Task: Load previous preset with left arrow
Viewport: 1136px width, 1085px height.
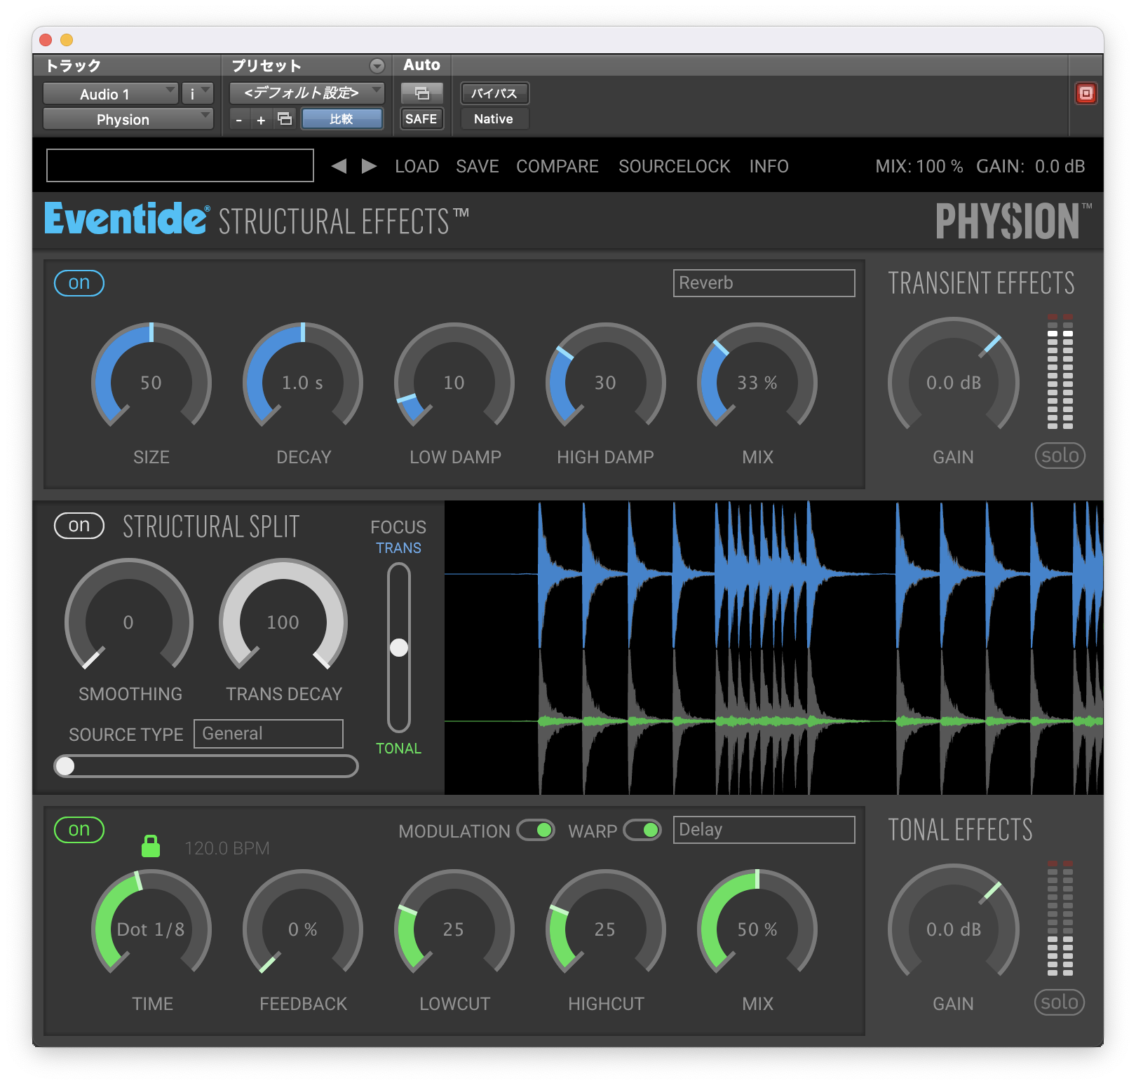Action: point(339,166)
